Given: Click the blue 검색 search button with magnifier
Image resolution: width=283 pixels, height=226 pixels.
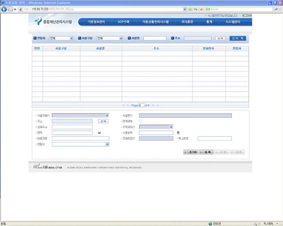Looking at the screenshot, I should (238, 38).
